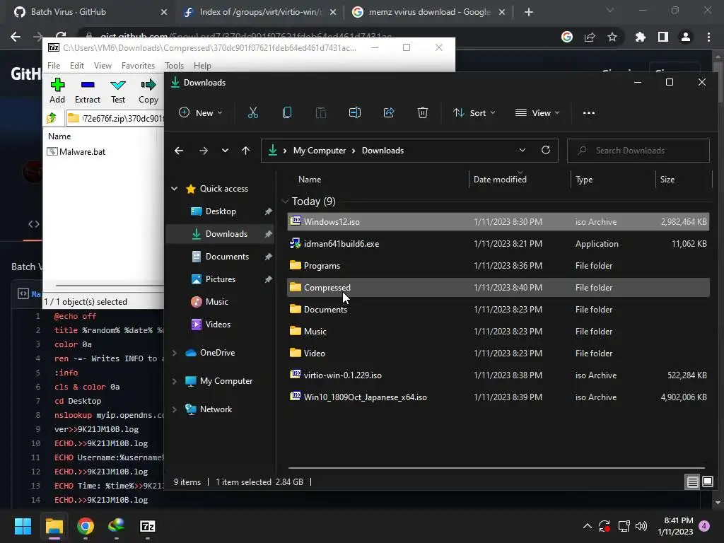Click the Delete trash icon in Explorer
Screen dimensions: 724x543
[423, 112]
